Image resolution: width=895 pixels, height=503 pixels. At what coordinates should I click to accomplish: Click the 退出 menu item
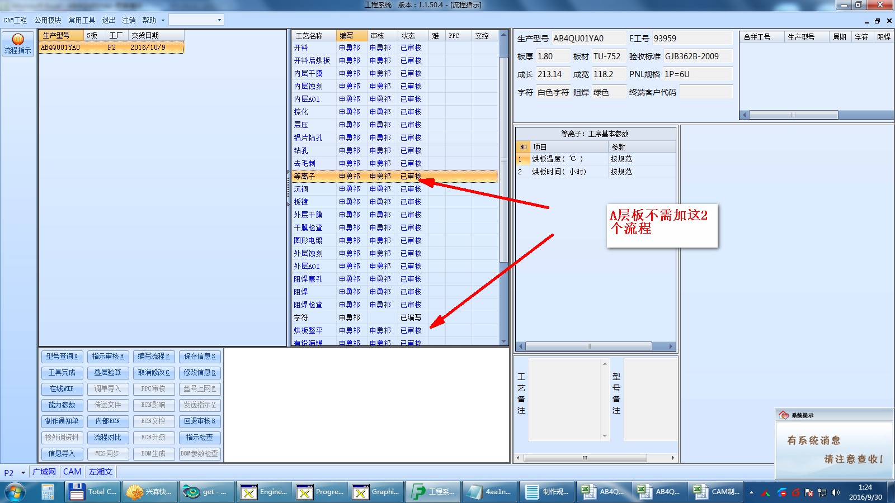(x=109, y=20)
